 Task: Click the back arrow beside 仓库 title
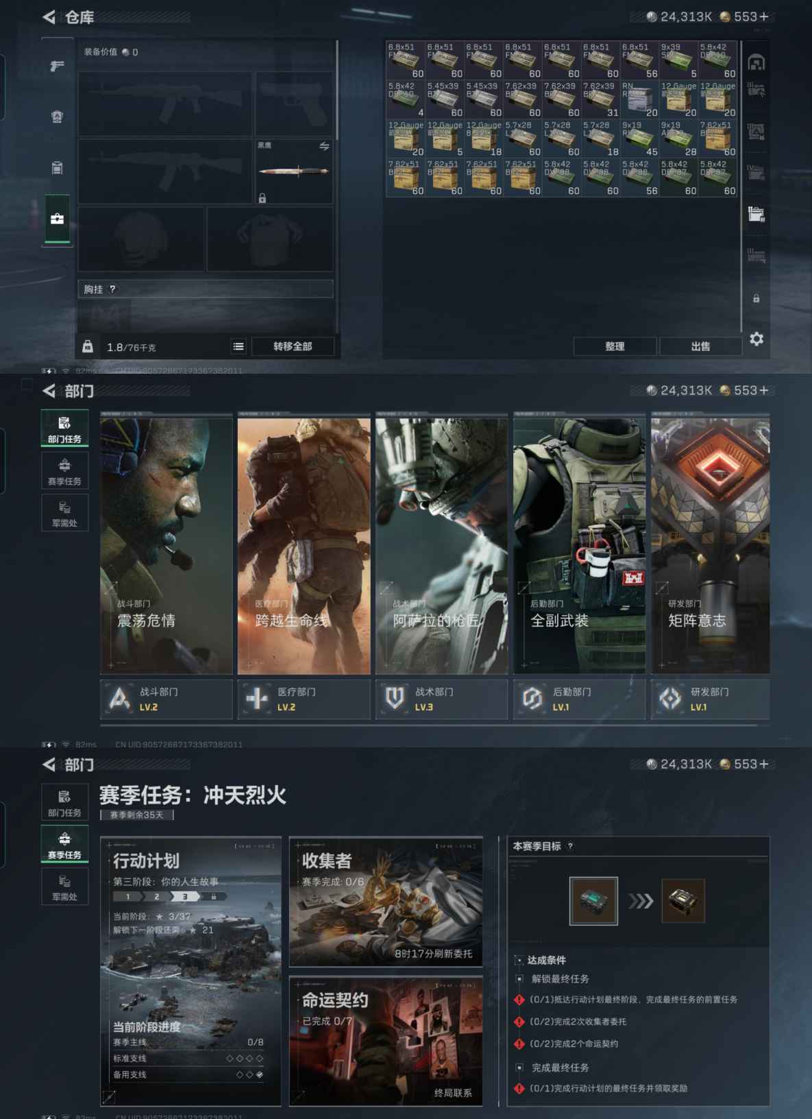49,17
